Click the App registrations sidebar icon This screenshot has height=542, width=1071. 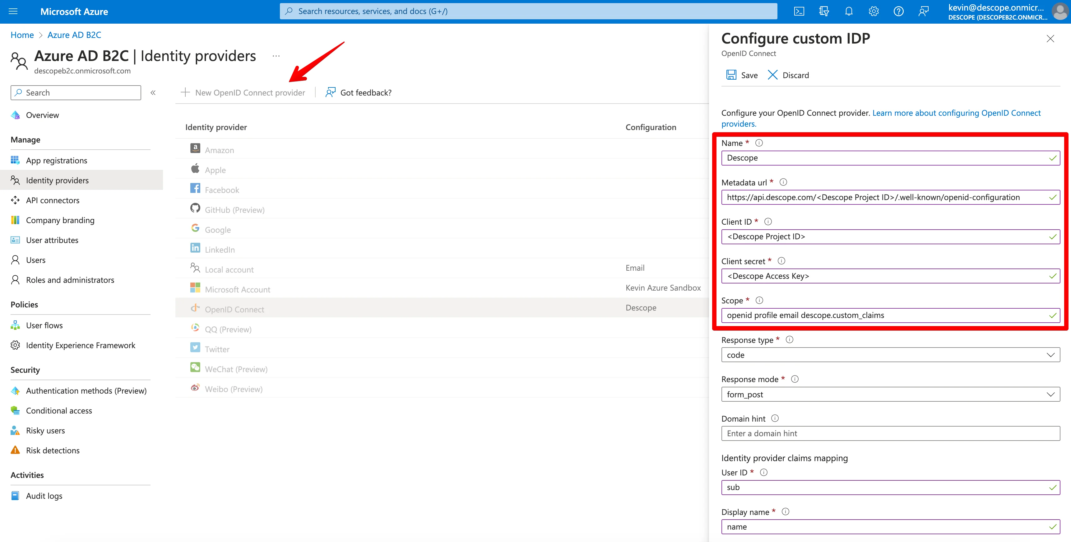point(15,159)
